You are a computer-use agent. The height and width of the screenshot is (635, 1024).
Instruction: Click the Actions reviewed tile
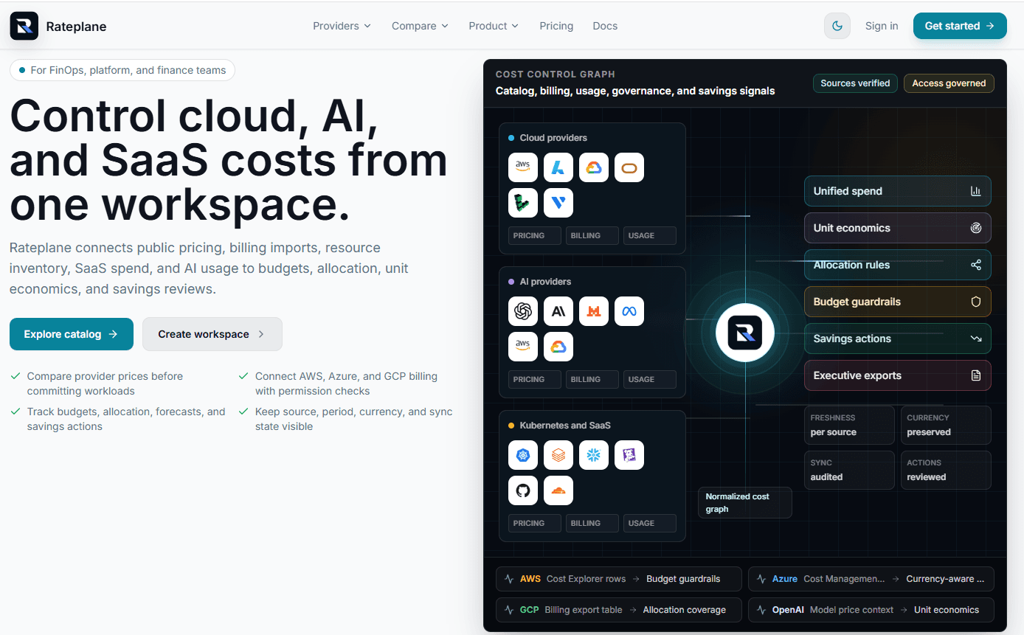tap(946, 470)
